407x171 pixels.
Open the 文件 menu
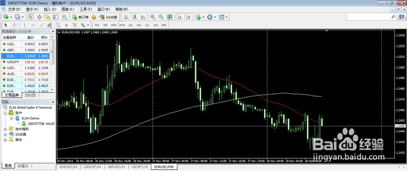pyautogui.click(x=14, y=9)
